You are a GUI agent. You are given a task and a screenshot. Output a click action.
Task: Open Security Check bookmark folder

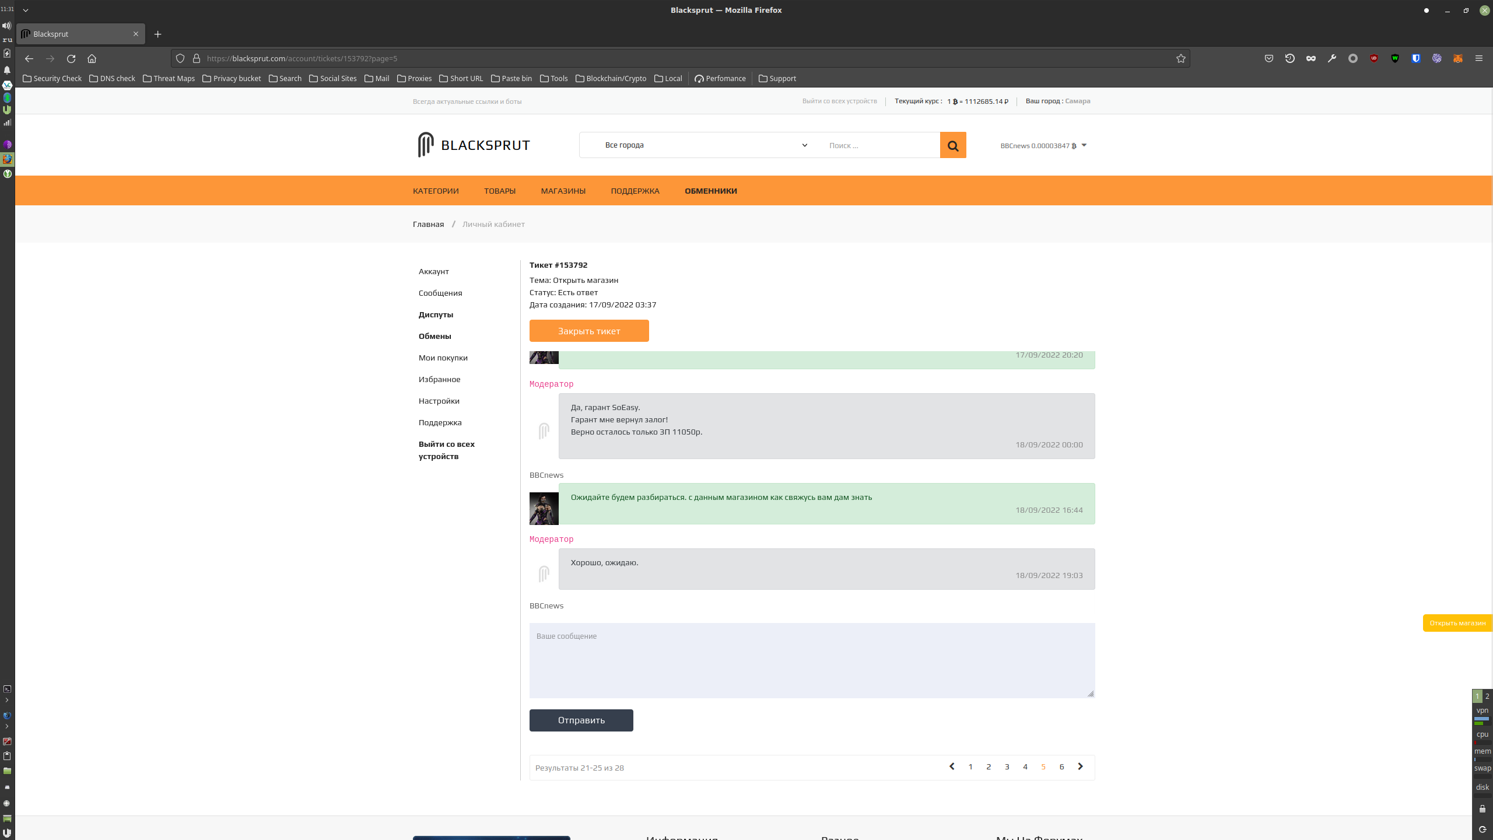(x=52, y=78)
